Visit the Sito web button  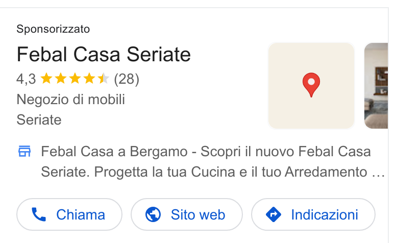coord(187,214)
